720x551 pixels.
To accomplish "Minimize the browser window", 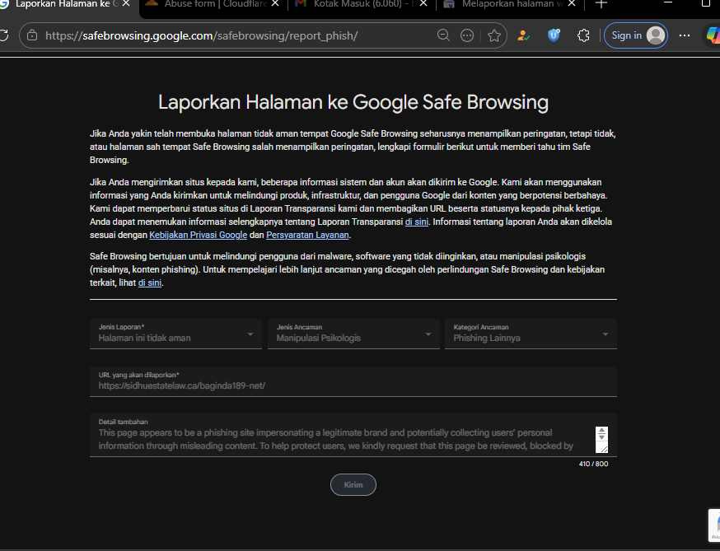I will [x=668, y=3].
